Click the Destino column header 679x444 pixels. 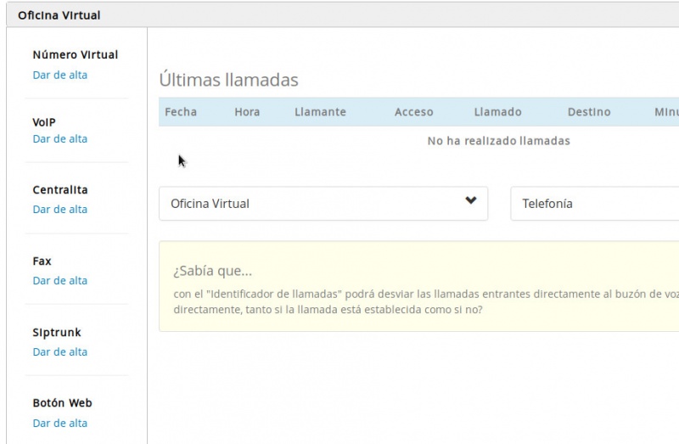click(x=589, y=112)
